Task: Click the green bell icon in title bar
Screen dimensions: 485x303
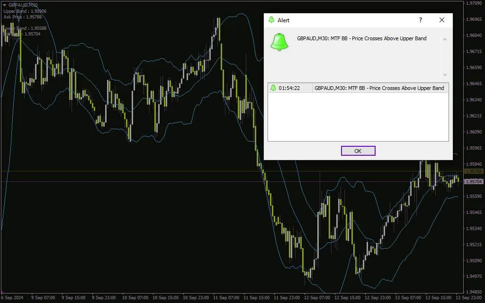Action: click(x=271, y=20)
